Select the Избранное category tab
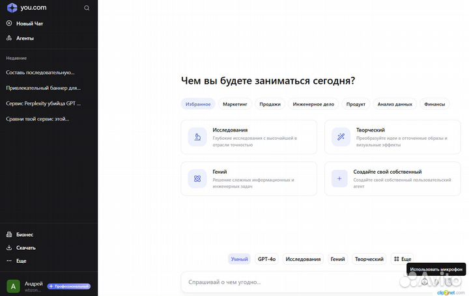Viewport: 469px width, 296px height. point(198,104)
